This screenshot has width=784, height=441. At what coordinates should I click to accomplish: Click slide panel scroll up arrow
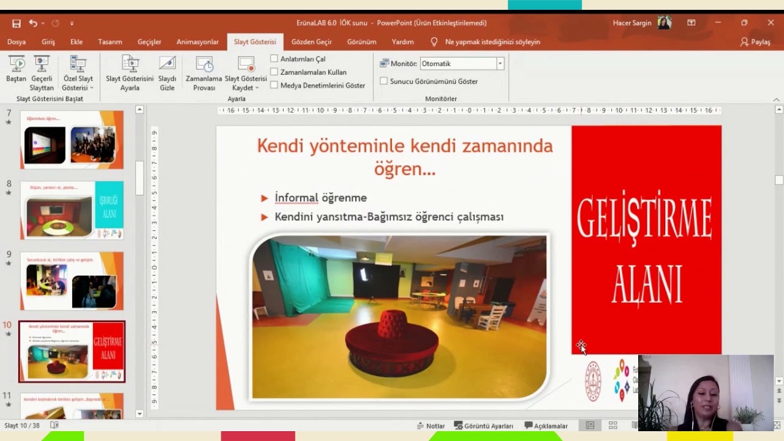coord(140,110)
